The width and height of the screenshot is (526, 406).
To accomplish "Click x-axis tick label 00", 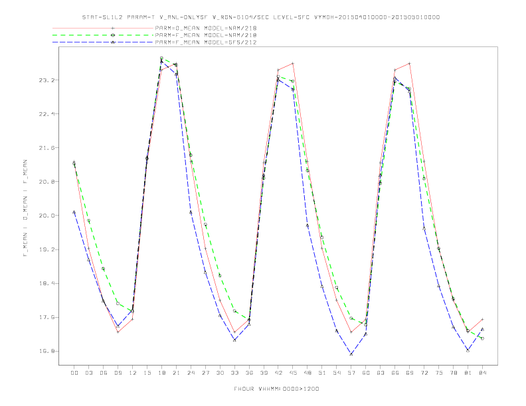I will [74, 373].
